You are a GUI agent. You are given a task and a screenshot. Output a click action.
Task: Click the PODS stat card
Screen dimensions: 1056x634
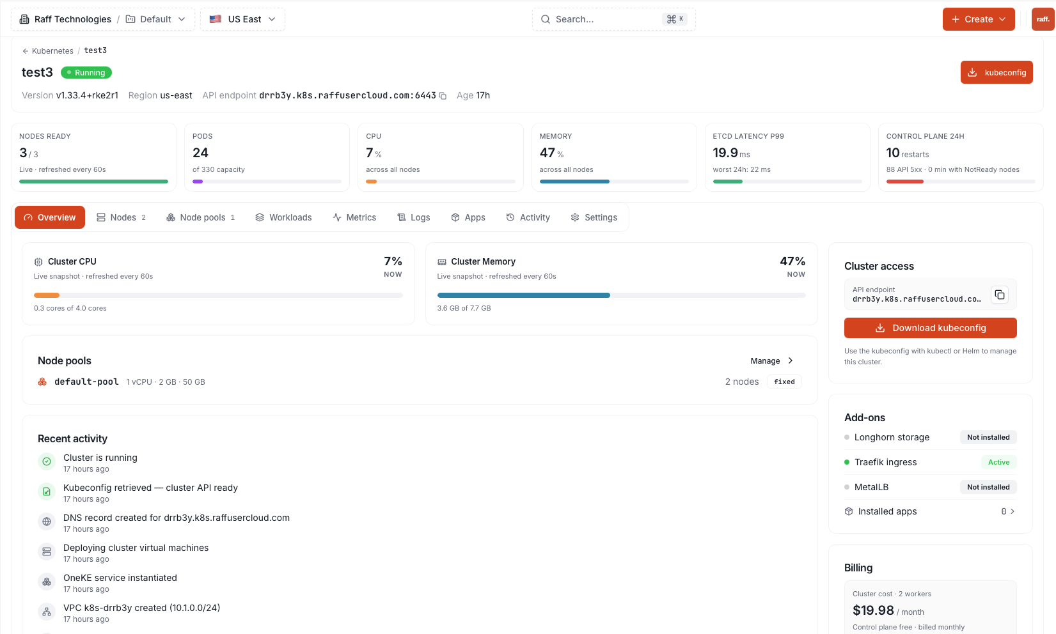point(267,157)
